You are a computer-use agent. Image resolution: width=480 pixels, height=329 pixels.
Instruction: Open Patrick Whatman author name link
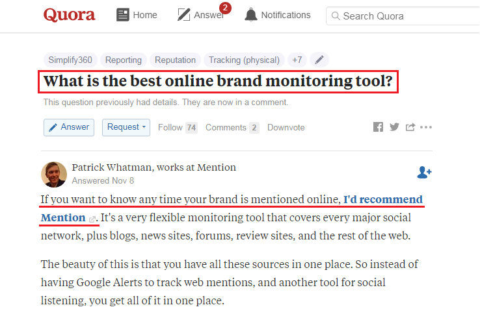pyautogui.click(x=113, y=167)
